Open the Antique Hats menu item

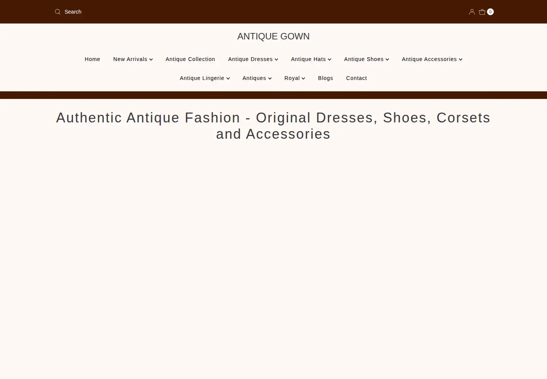[308, 59]
